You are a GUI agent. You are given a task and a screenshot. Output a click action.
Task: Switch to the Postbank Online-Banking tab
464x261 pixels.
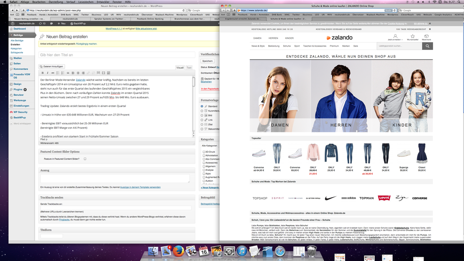click(150, 19)
